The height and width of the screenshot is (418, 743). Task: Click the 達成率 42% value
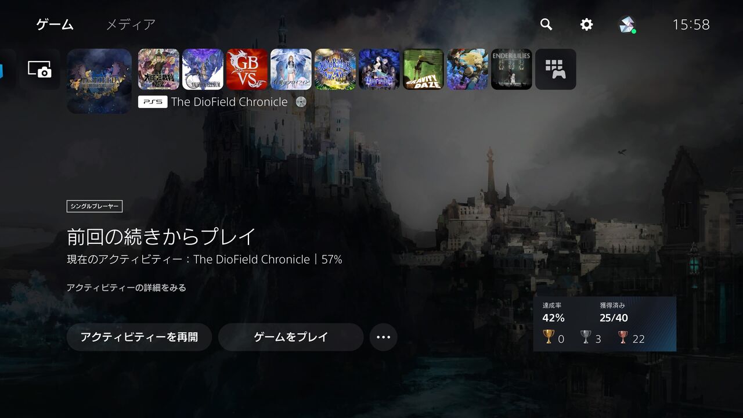(553, 318)
